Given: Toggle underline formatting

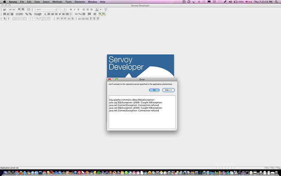Looking at the screenshot, I should click(78, 9).
